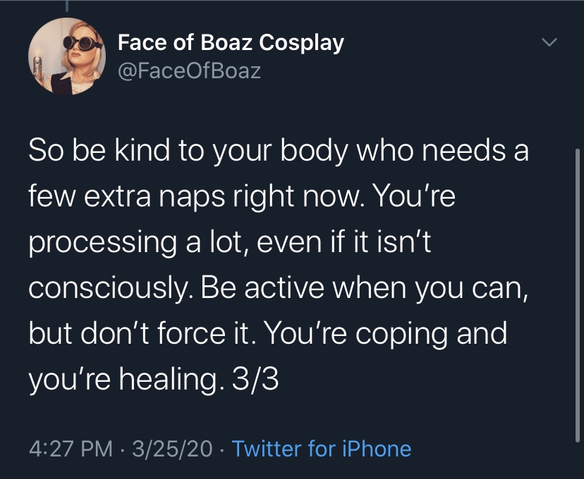Open the @FaceOfBoaz handle link

point(189,70)
